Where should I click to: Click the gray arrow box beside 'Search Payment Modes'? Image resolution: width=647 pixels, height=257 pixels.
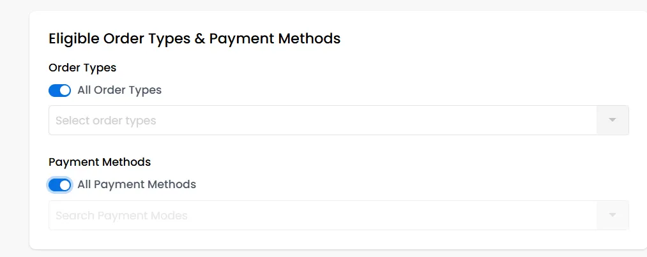tap(613, 215)
